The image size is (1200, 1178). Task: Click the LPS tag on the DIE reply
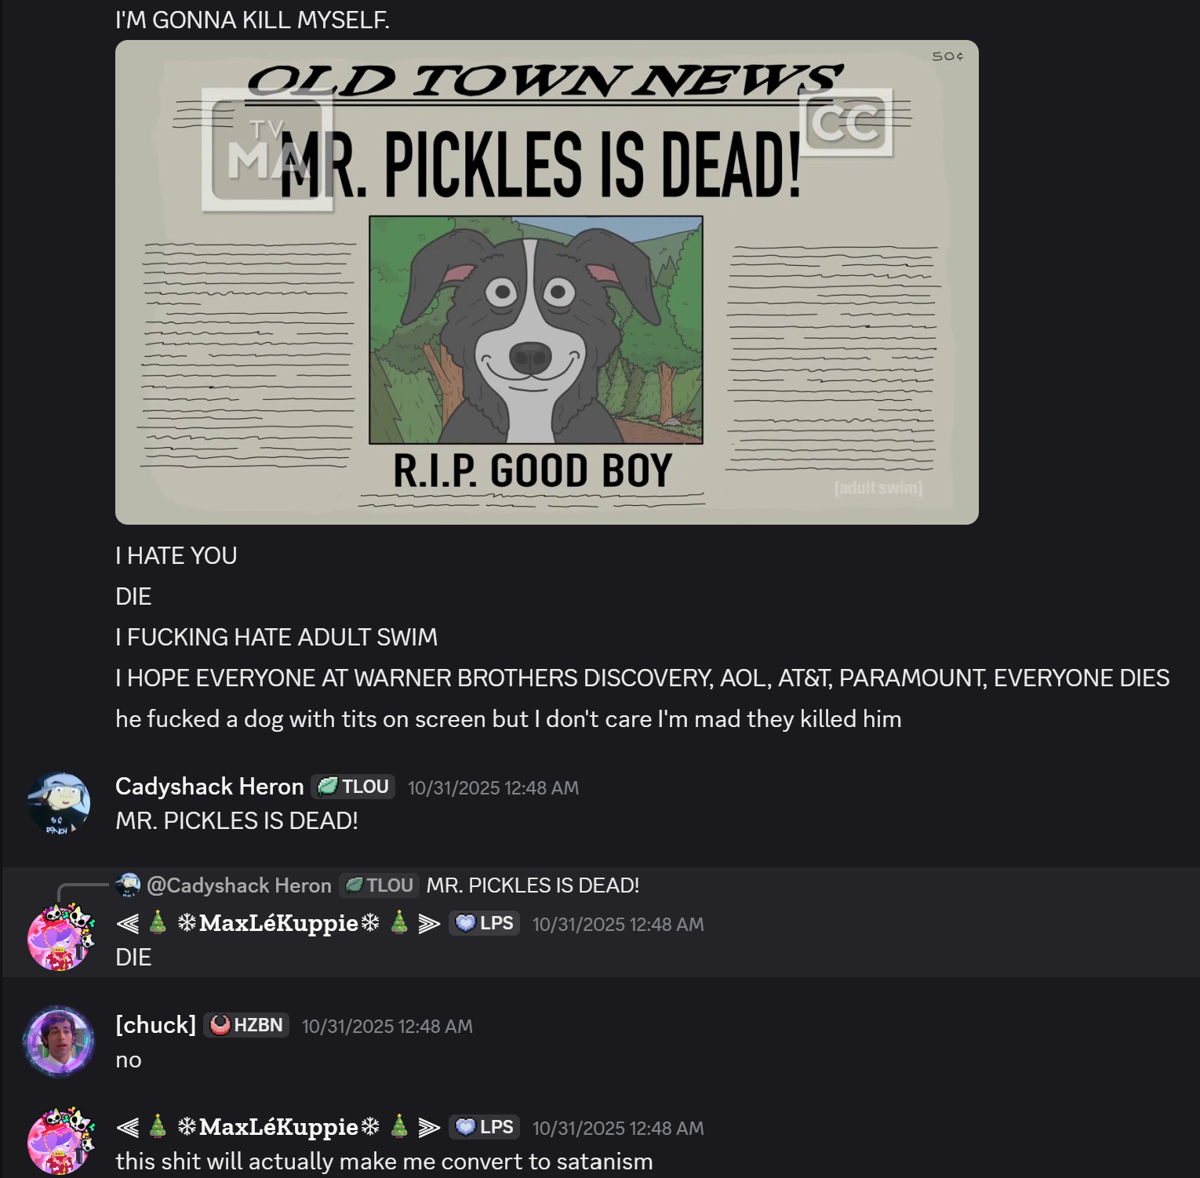coord(484,923)
